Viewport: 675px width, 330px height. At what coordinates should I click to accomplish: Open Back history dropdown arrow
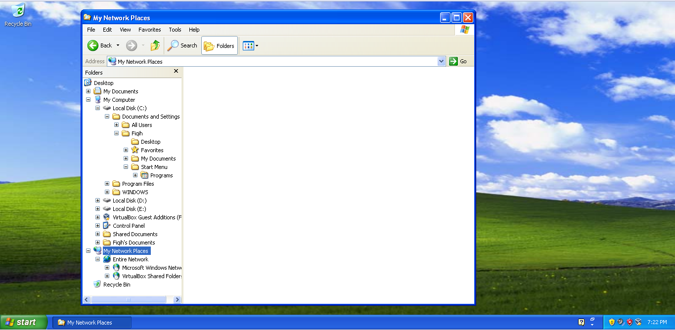[x=118, y=45]
